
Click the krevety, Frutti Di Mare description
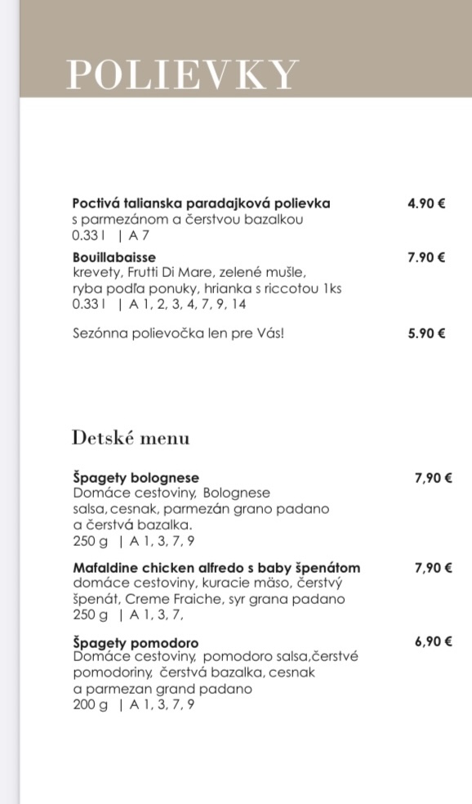tap(189, 272)
